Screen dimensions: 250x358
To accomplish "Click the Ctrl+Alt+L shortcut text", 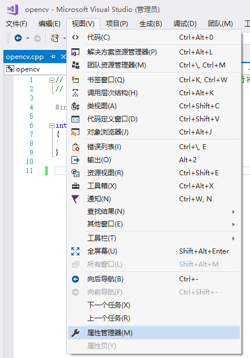I will [196, 52].
